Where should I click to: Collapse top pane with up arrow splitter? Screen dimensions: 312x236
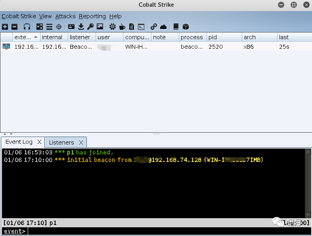pos(5,134)
